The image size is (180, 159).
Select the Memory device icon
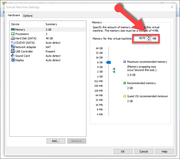pos(13,30)
